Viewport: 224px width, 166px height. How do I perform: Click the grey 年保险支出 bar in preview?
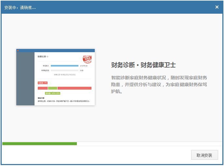[64, 70]
